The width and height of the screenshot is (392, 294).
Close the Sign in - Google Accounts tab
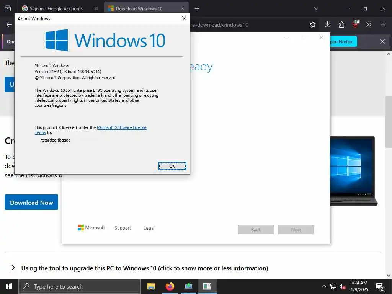pyautogui.click(x=96, y=9)
